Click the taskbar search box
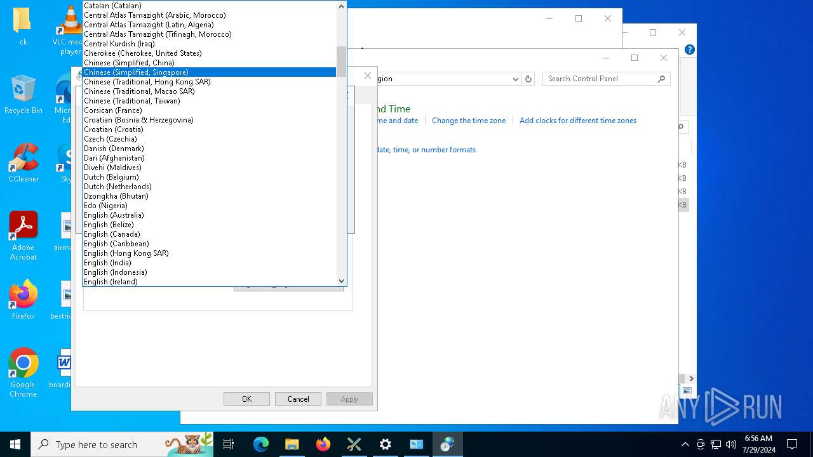Viewport: 813px width, 457px height. [122, 444]
